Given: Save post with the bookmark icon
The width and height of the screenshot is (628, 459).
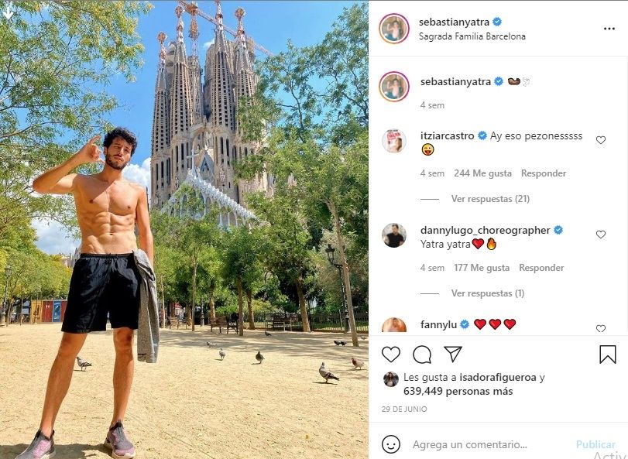Looking at the screenshot, I should click(x=607, y=355).
